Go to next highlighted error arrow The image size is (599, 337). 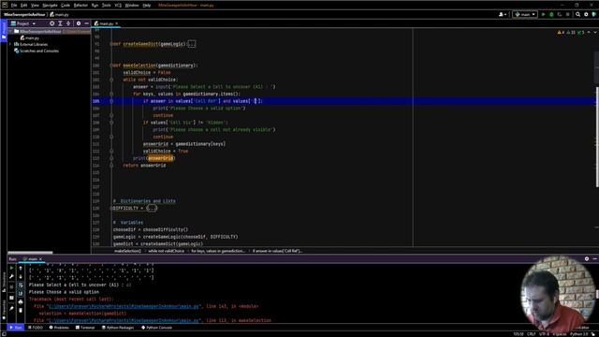pyautogui.click(x=595, y=33)
